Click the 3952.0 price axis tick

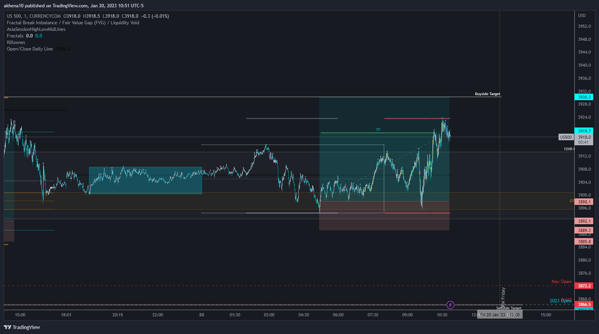[x=584, y=26]
